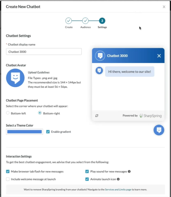The height and width of the screenshot is (197, 171).
Task: Toggle the Enable gradient checkbox
Action: [48, 132]
